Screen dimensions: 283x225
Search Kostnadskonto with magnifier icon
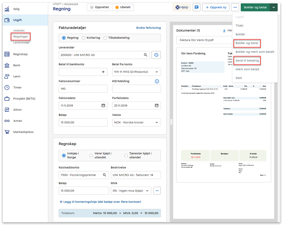coord(105,175)
